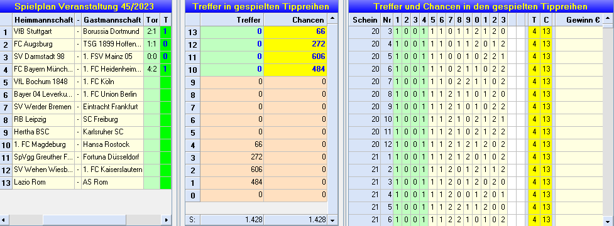Select the Heimmannschaft column header
Screen dimensions: 614x226
click(43, 19)
